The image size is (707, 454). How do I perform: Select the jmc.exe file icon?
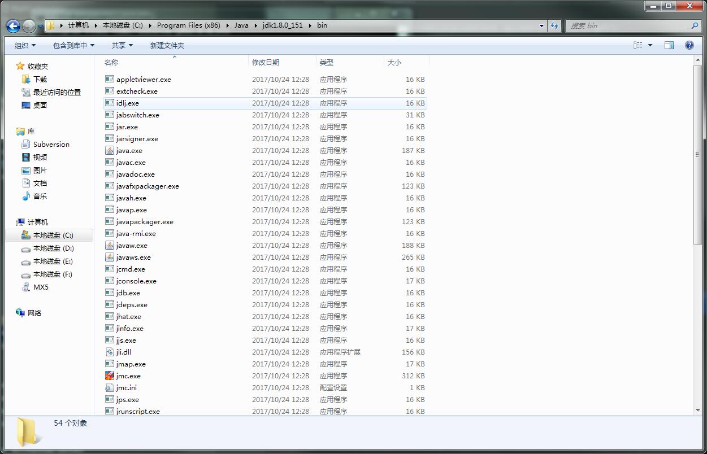pyautogui.click(x=110, y=376)
